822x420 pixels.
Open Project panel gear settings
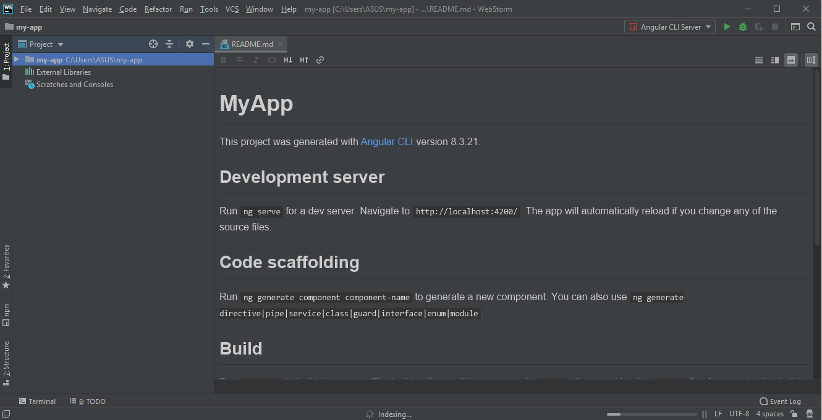point(190,44)
